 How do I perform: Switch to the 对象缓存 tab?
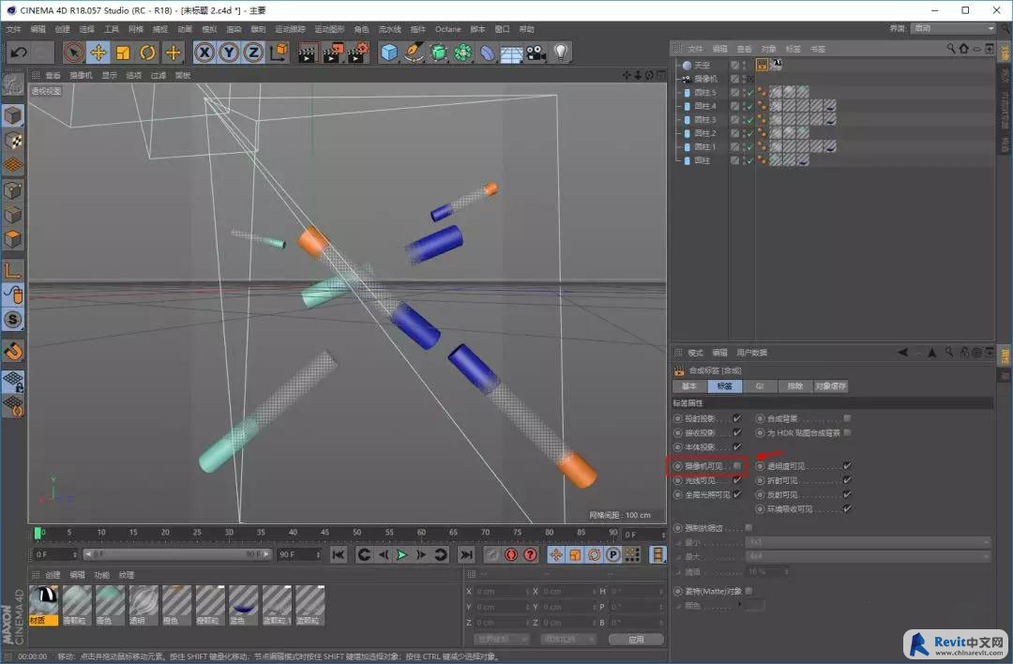click(831, 386)
